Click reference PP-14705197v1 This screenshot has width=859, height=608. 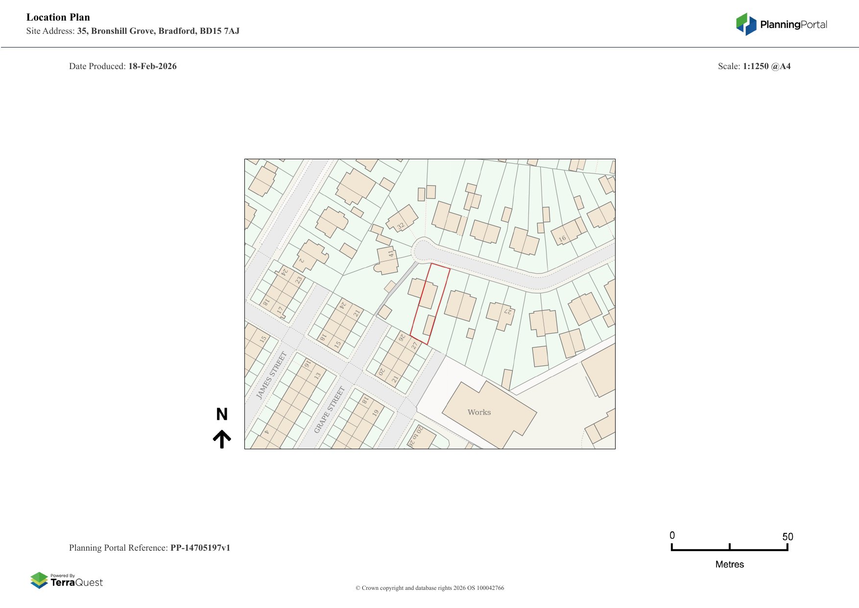(200, 548)
